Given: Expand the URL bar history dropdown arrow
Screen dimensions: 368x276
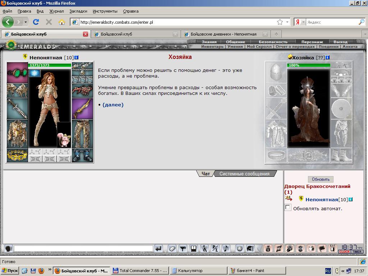Looking at the screenshot, I should coord(287,22).
